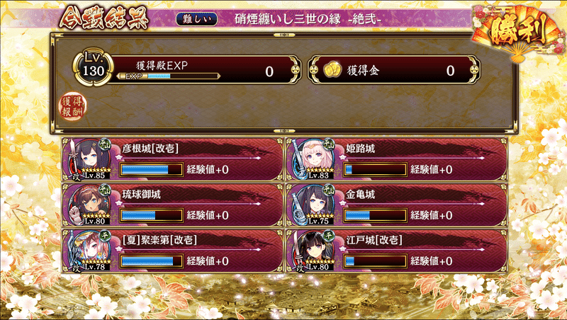Click the 姫路城 experience bar
The width and height of the screenshot is (567, 320).
tap(375, 169)
